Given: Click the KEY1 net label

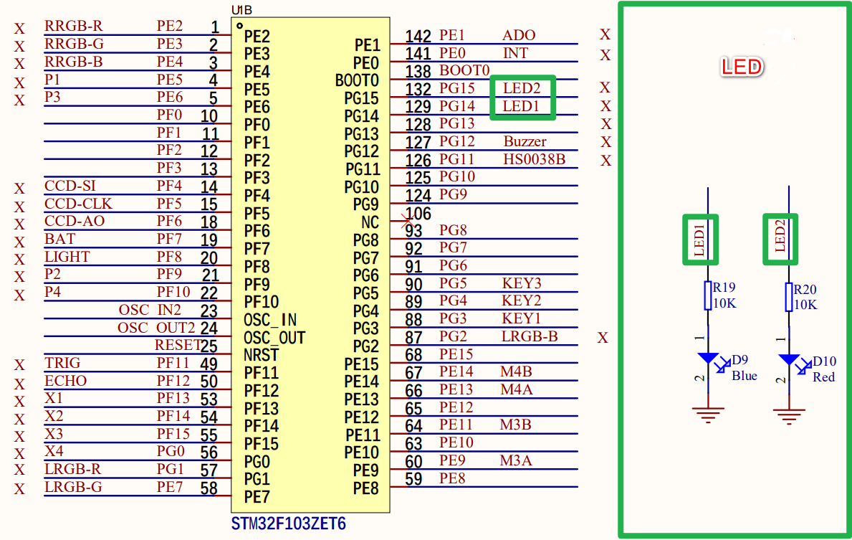Looking at the screenshot, I should click(522, 318).
